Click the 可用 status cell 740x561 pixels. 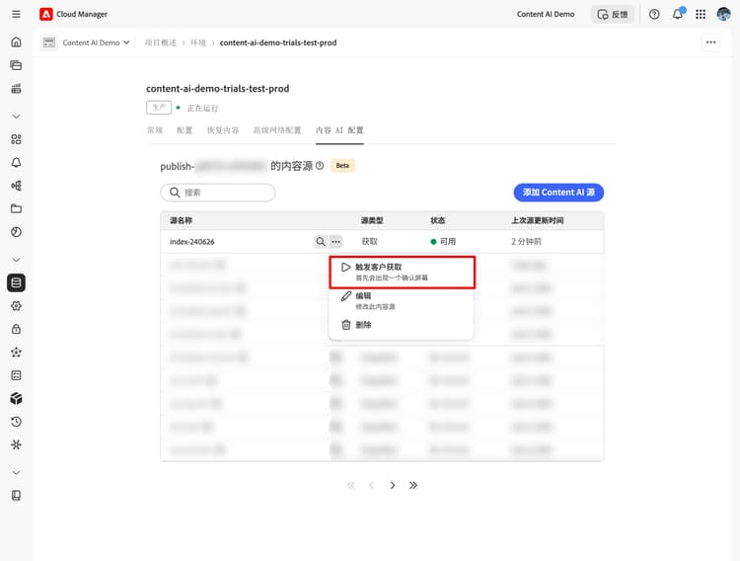[x=443, y=242]
